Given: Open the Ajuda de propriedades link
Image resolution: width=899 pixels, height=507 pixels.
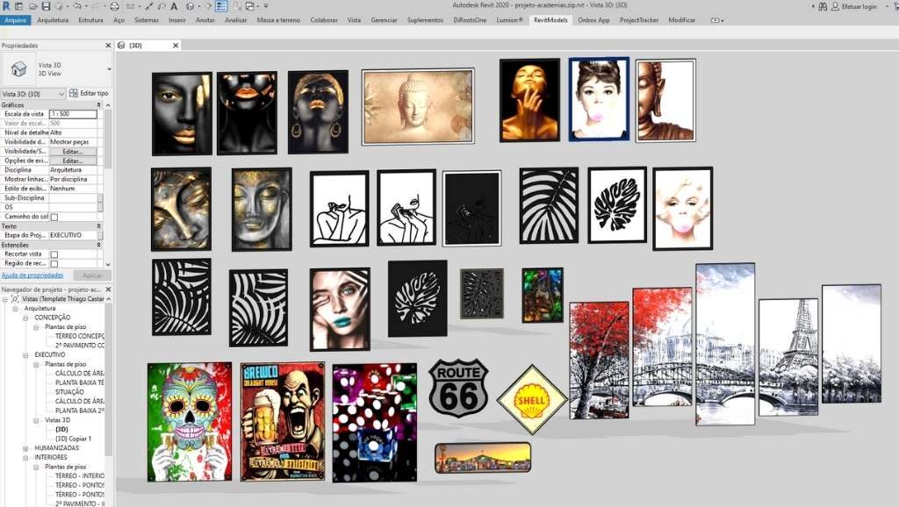Looking at the screenshot, I should (x=32, y=275).
